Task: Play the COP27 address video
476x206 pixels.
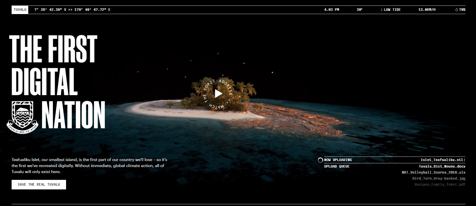Action: pos(218,94)
